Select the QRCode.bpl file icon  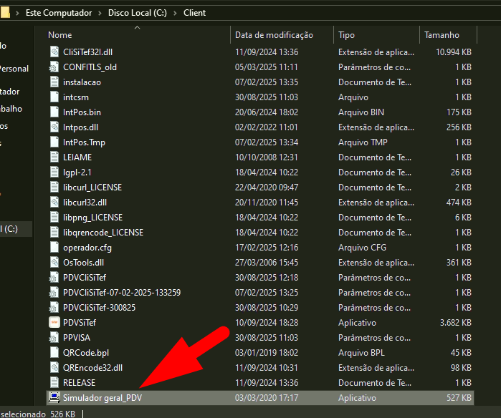[54, 353]
